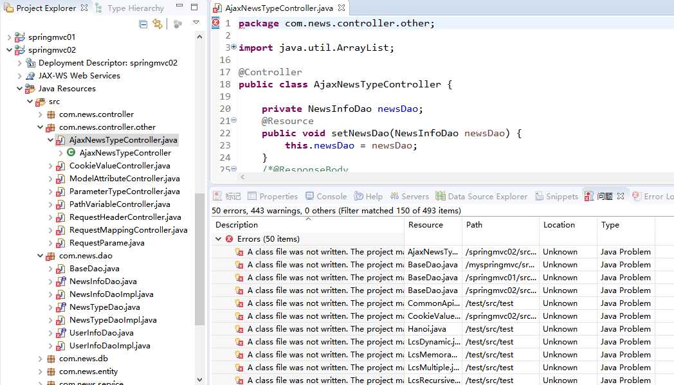Collapse the src folder

(30, 102)
